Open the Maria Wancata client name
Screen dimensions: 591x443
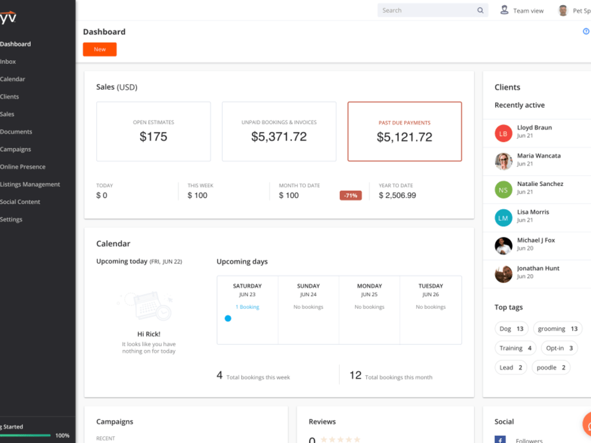[x=539, y=155]
